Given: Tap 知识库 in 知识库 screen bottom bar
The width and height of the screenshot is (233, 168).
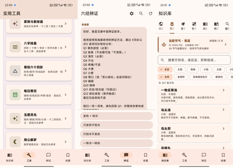Looking at the screenshot, I should (x=165, y=157).
